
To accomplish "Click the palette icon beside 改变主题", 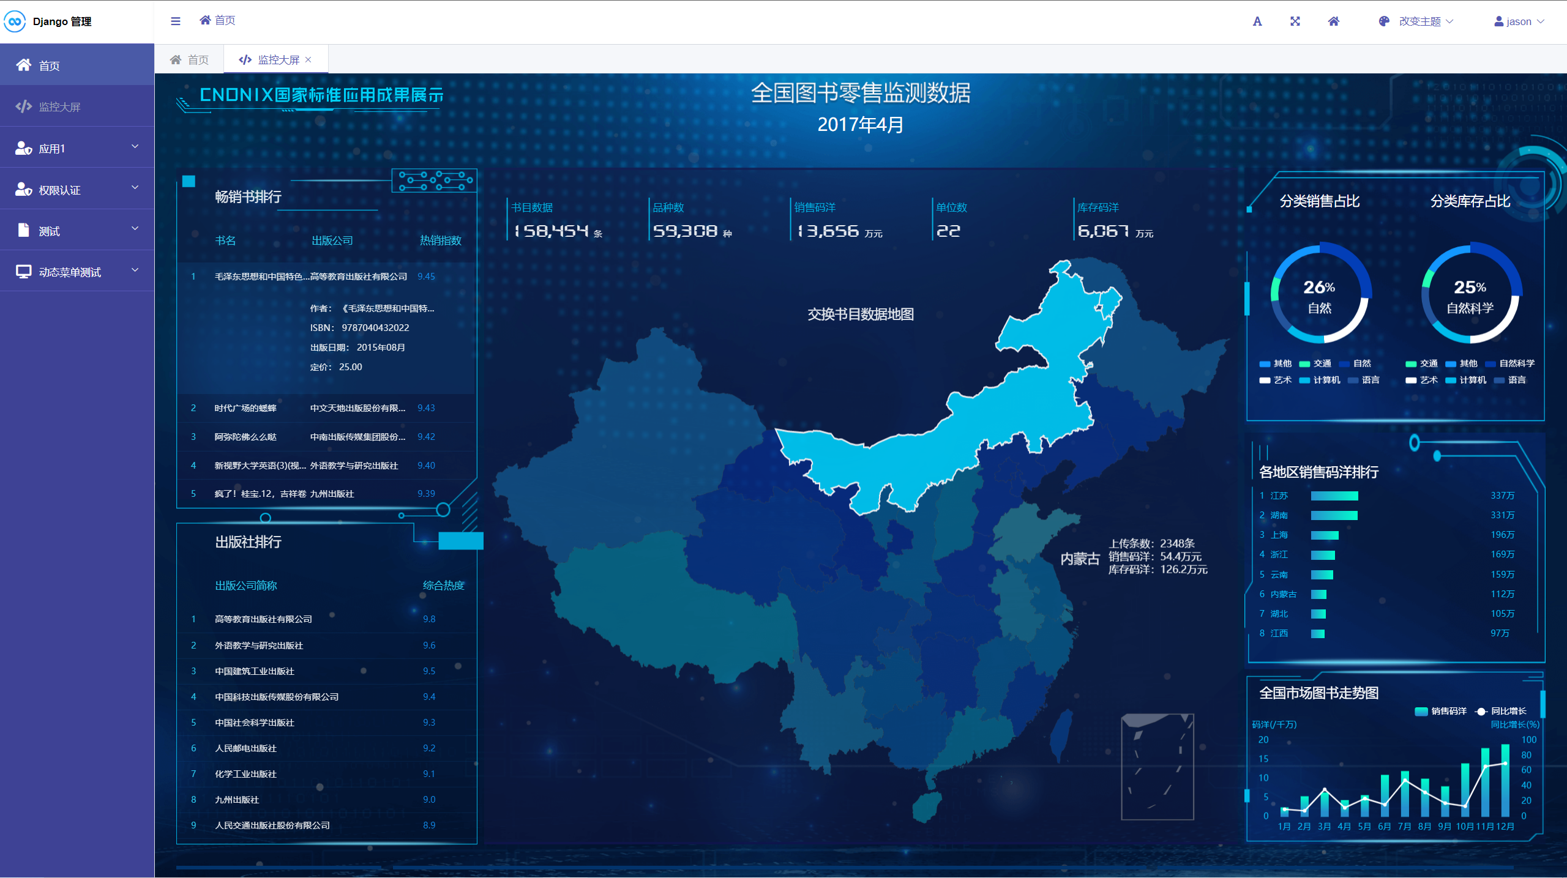I will [1384, 21].
